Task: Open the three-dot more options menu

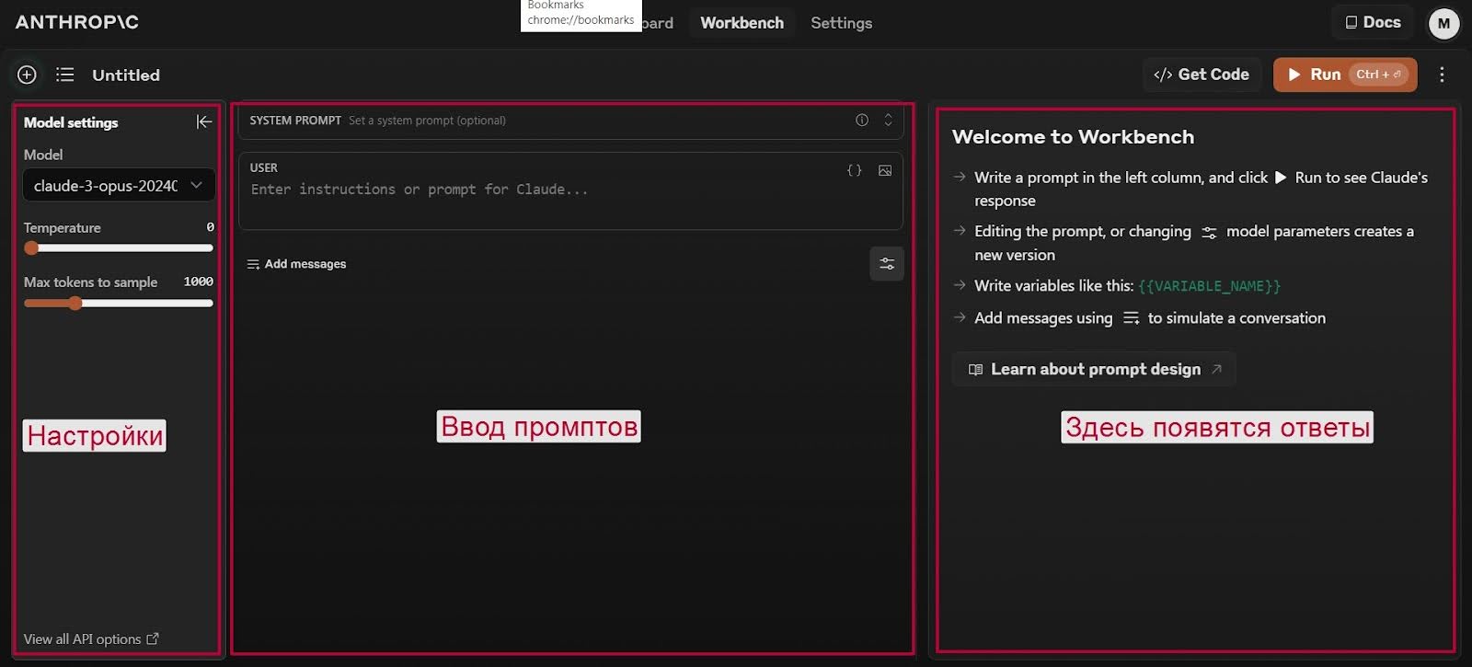Action: tap(1442, 75)
